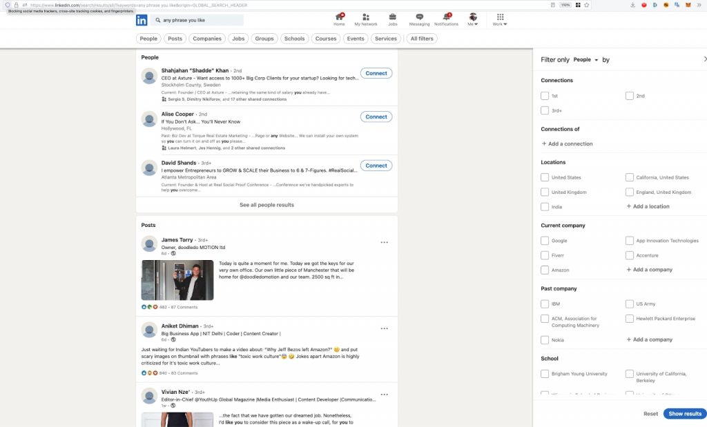Image resolution: width=707 pixels, height=427 pixels.
Task: Open options menu on Aniket Dhiman's post
Action: 384,328
